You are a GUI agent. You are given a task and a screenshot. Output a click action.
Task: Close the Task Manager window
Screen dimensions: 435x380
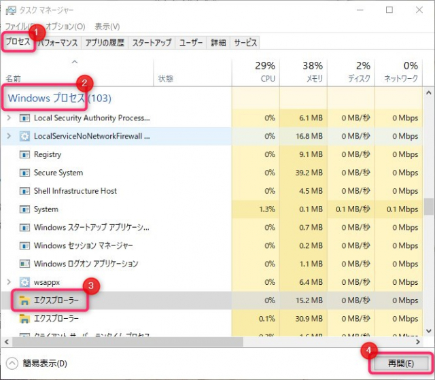419,10
